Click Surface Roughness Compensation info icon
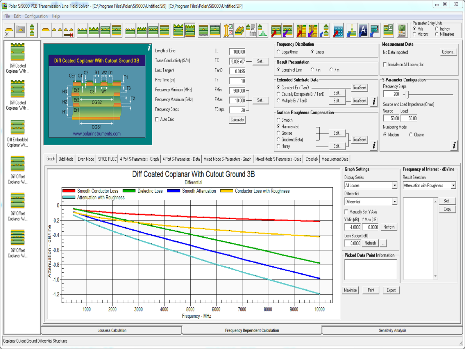This screenshot has height=349, width=465. (x=374, y=145)
